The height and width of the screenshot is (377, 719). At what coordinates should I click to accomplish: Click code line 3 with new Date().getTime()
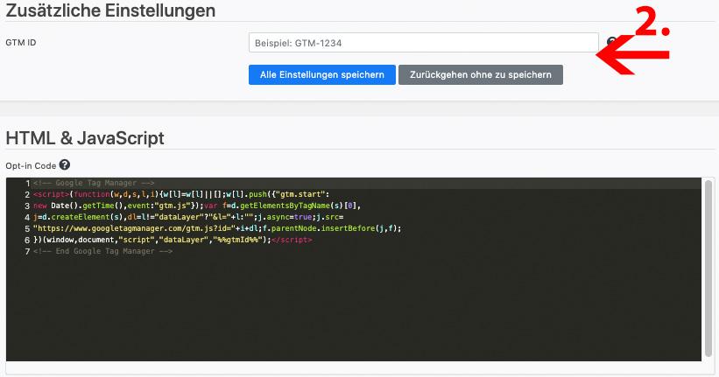(197, 206)
